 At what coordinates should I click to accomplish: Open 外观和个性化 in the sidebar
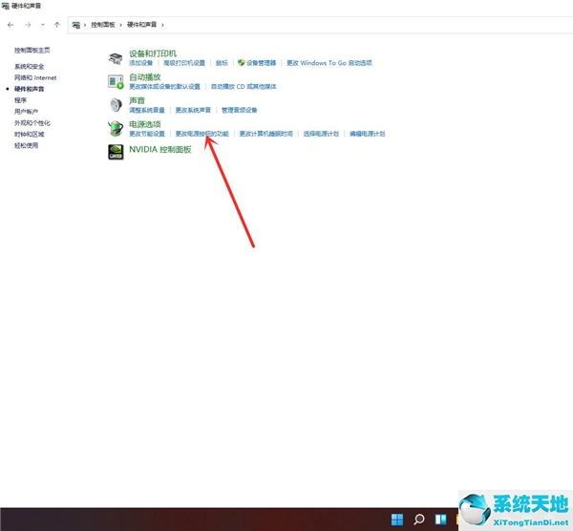coord(32,123)
